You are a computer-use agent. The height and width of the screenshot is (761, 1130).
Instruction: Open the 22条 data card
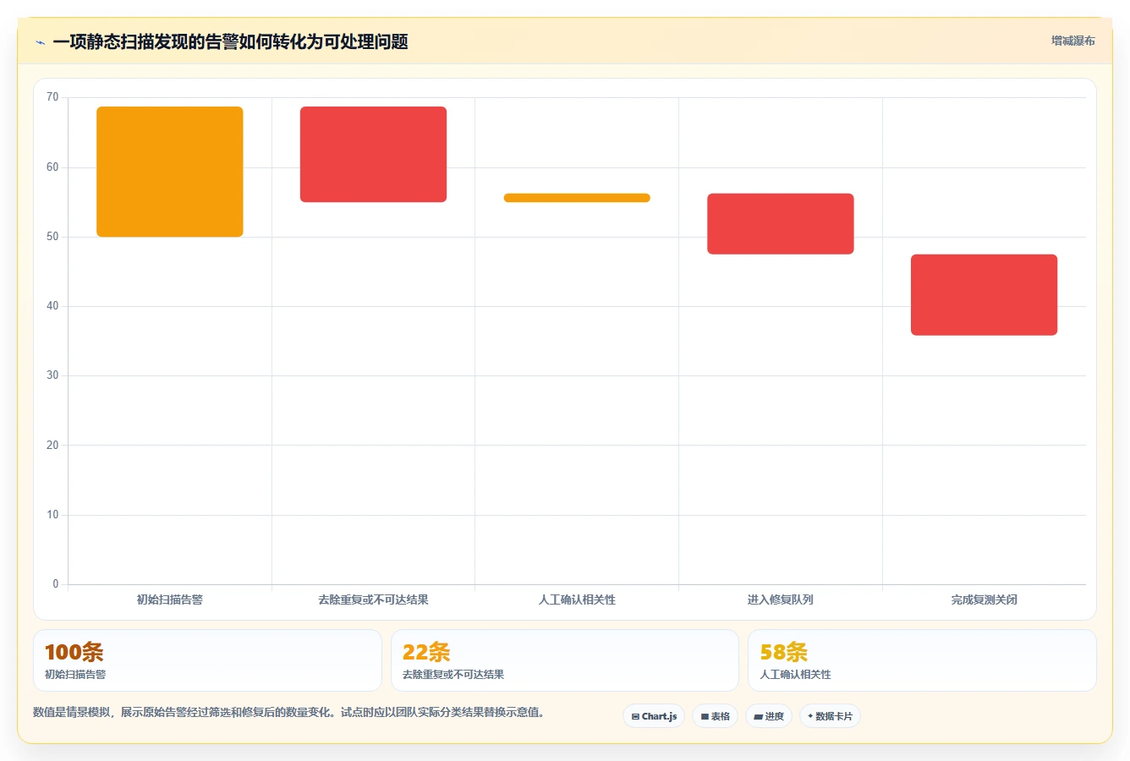click(564, 660)
